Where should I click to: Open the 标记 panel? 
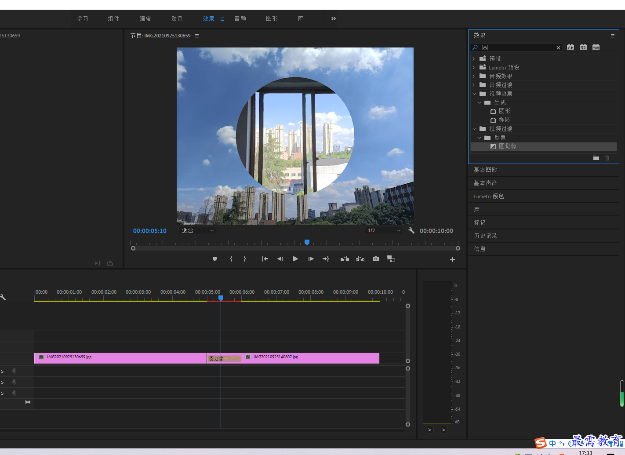point(480,222)
